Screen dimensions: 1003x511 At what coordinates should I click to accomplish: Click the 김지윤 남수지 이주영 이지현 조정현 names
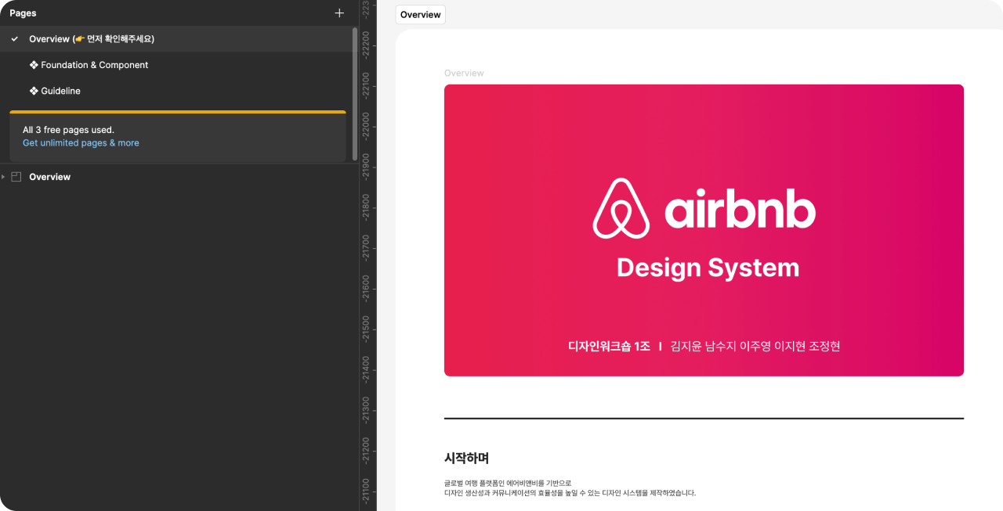click(755, 346)
